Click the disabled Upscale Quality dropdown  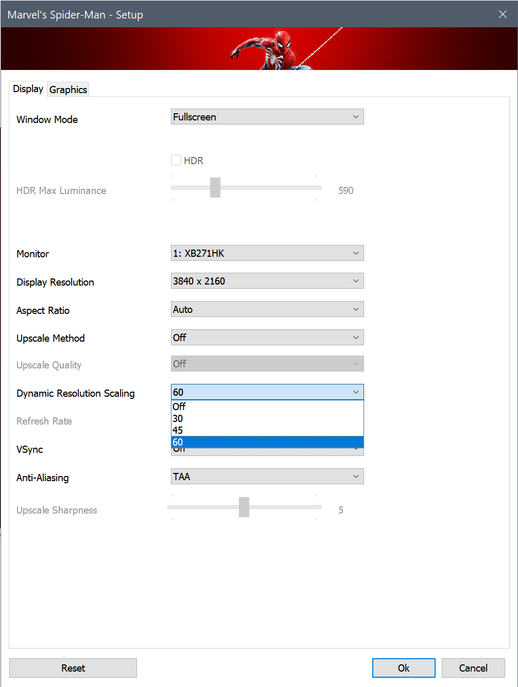tap(267, 364)
